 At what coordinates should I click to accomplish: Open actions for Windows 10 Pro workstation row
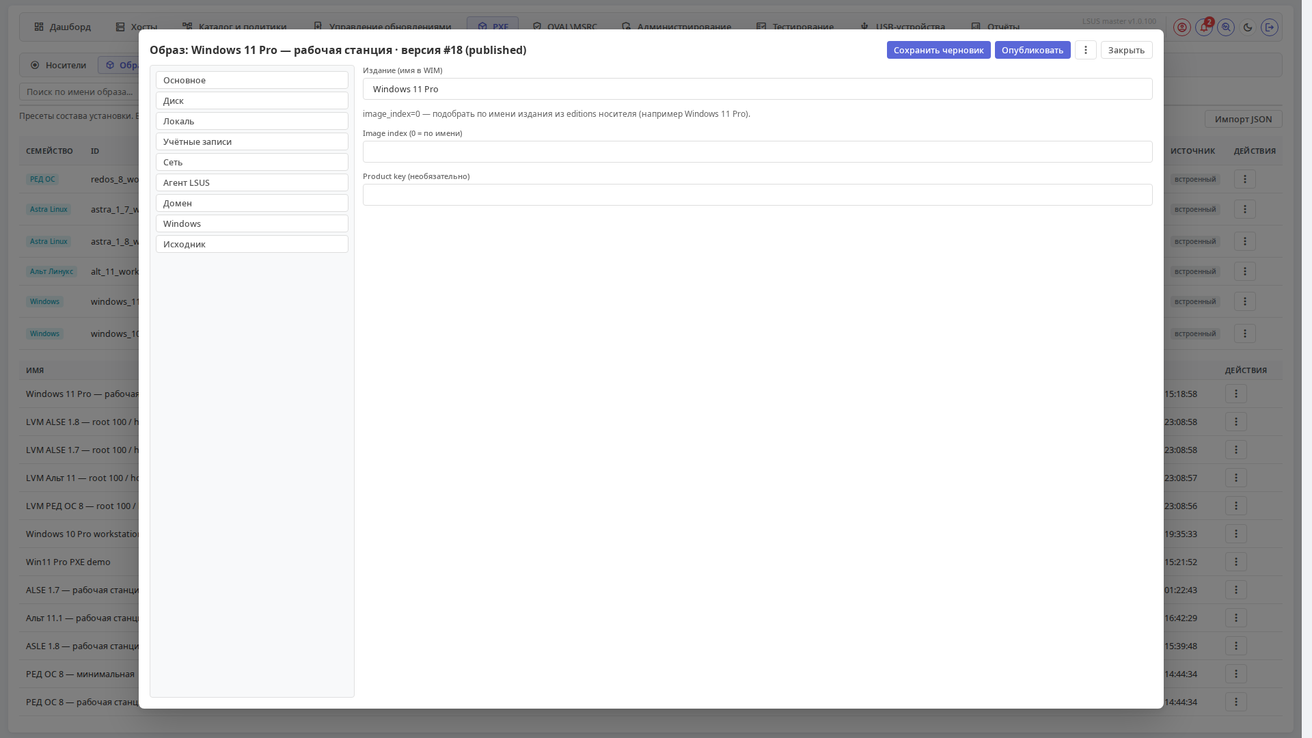click(x=1236, y=534)
